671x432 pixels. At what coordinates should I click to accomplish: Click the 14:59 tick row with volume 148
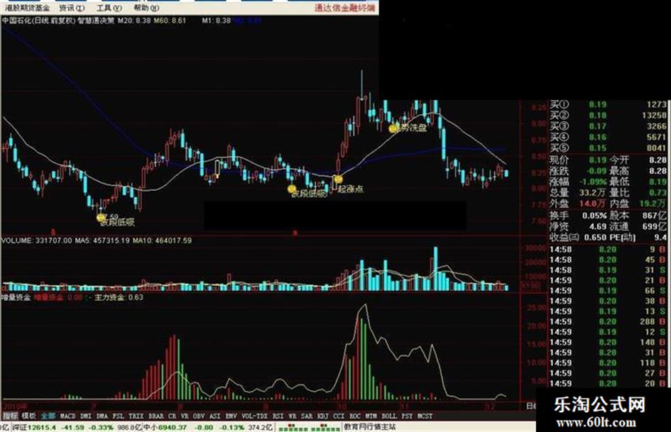point(608,342)
